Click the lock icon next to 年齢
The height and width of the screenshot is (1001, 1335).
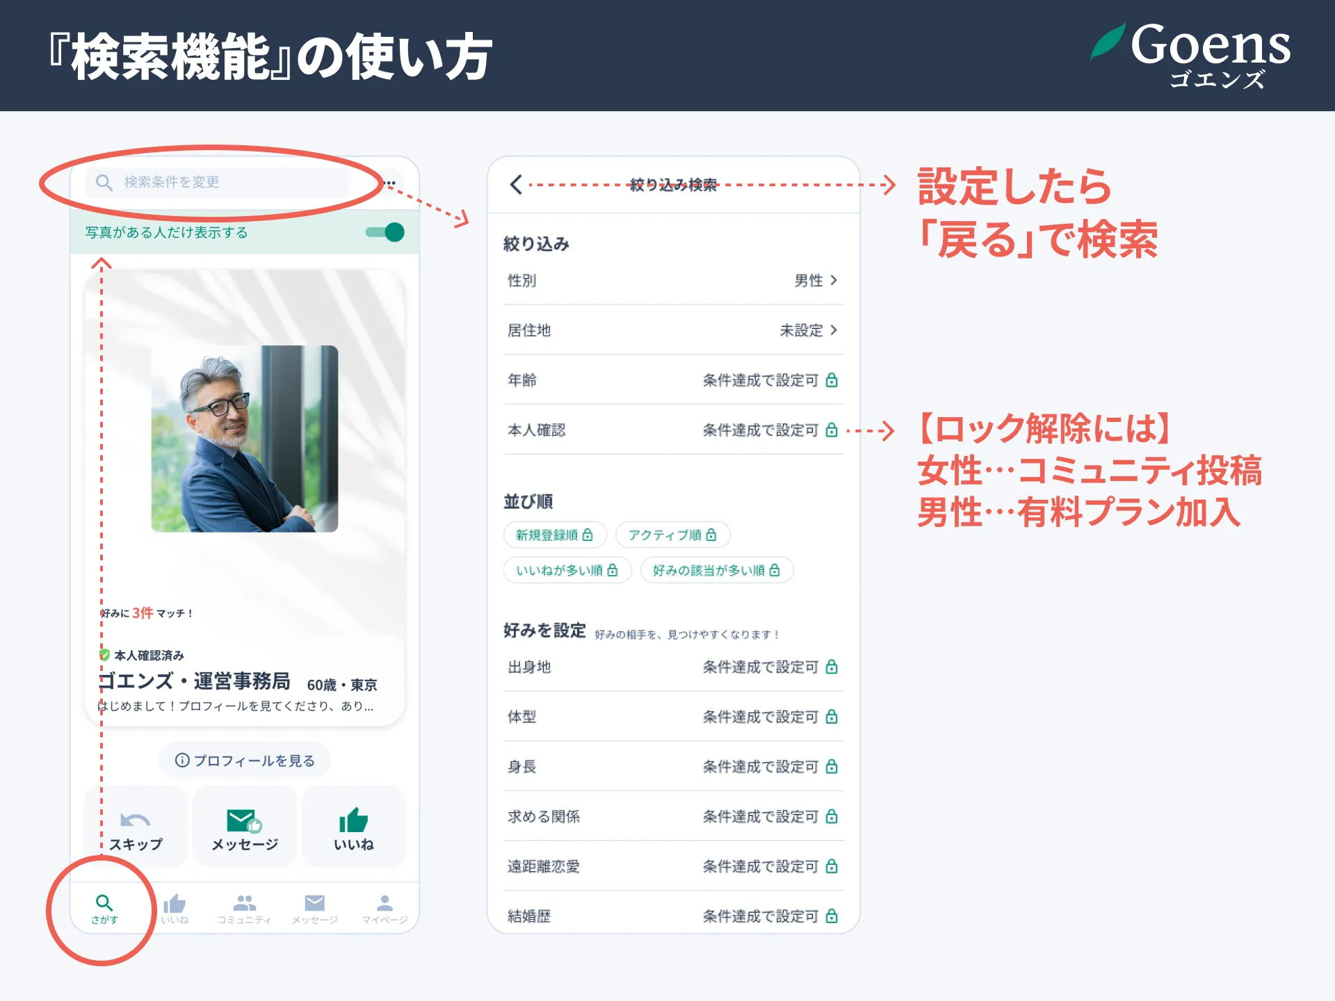pos(832,380)
